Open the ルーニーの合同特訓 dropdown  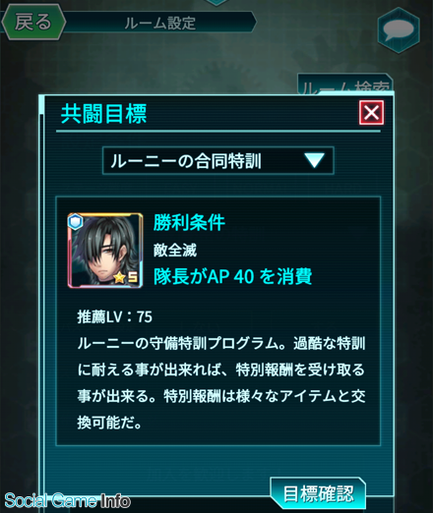point(218,160)
